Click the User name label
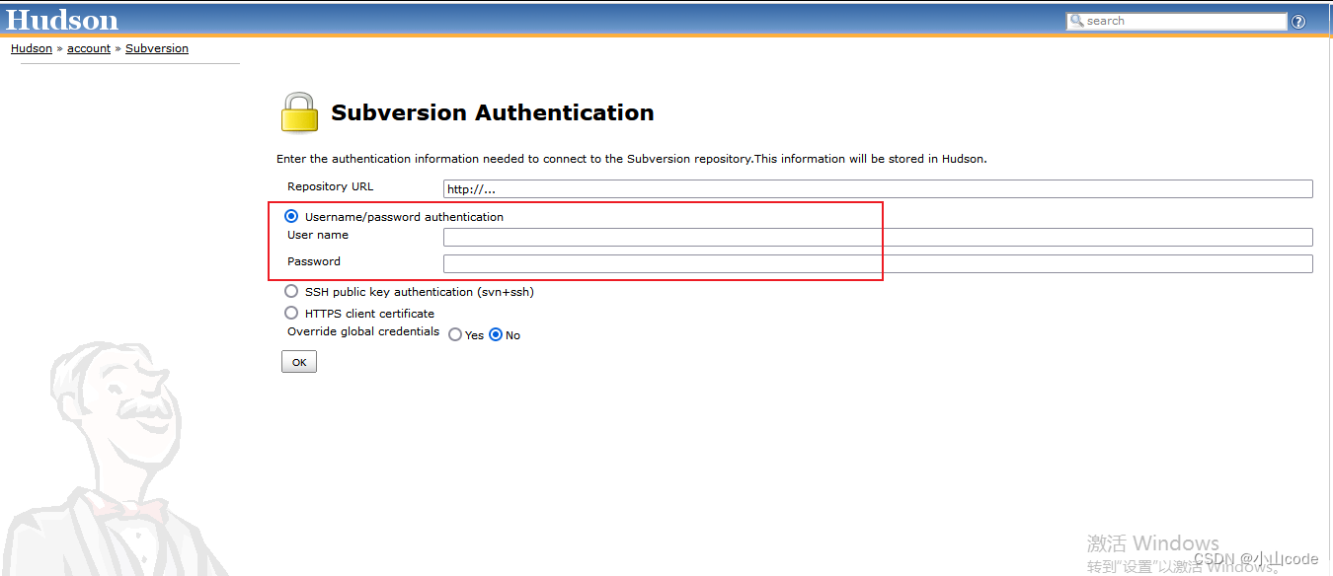Screen dimensions: 1333x576 pyautogui.click(x=318, y=235)
